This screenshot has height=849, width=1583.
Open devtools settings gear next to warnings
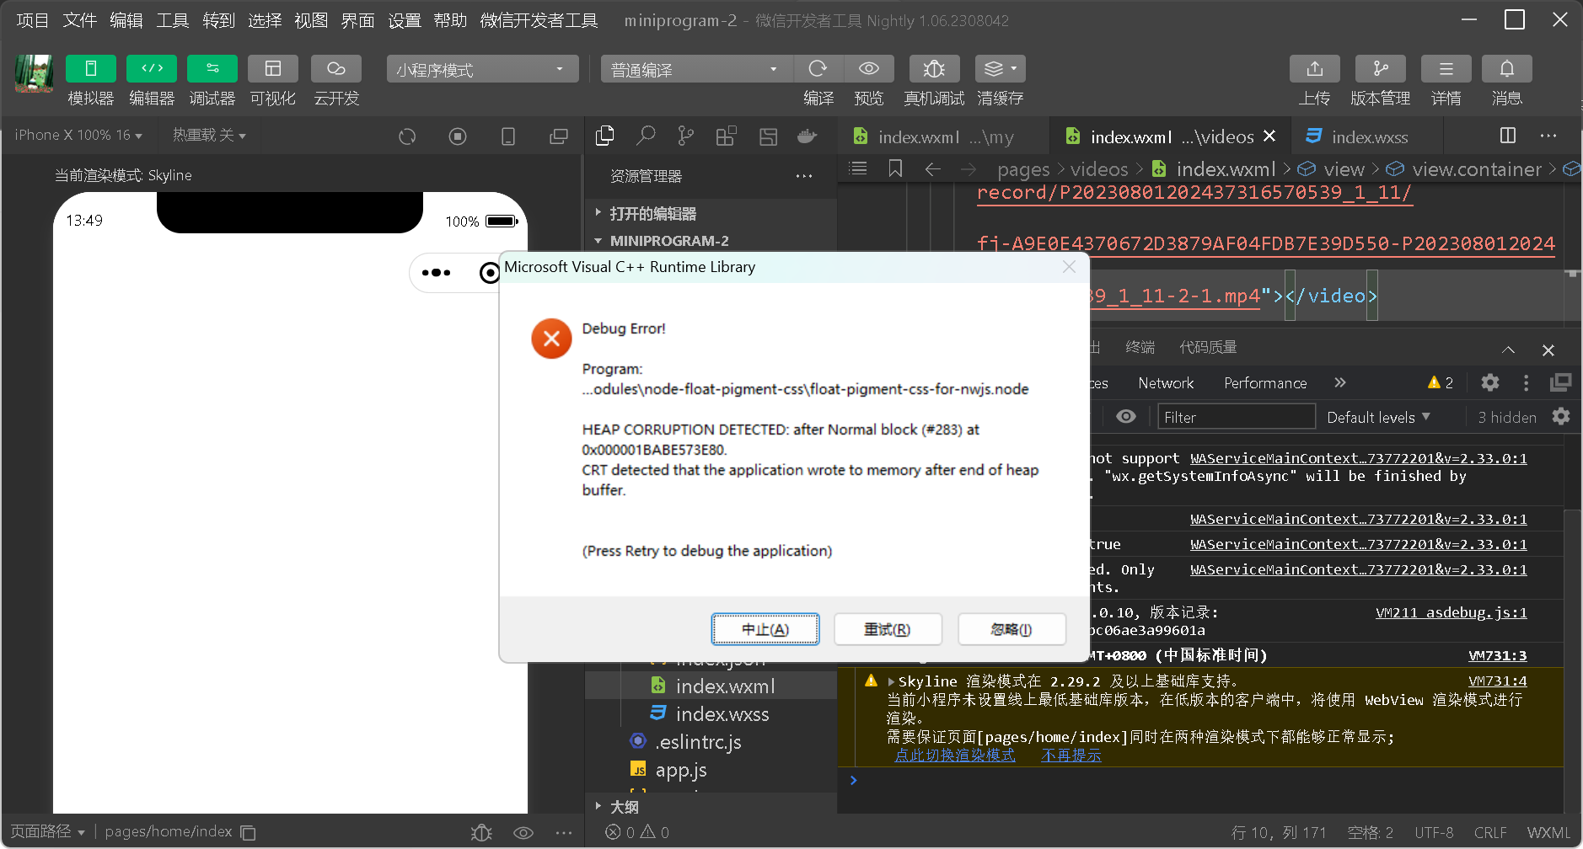pos(1490,382)
